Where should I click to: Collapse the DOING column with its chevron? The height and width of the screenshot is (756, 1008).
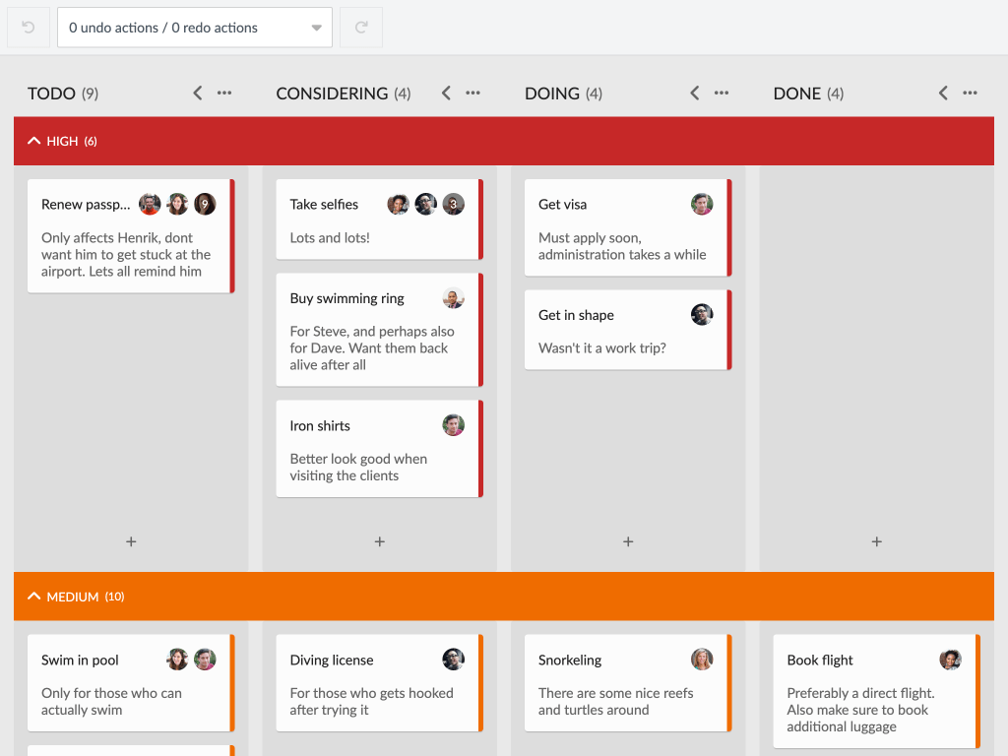pyautogui.click(x=695, y=94)
